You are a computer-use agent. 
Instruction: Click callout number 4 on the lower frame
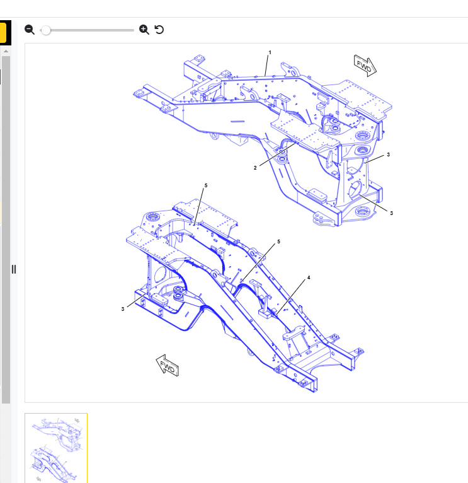309,277
